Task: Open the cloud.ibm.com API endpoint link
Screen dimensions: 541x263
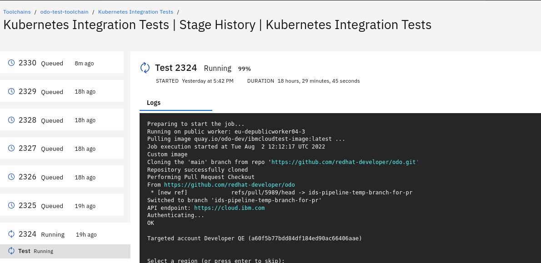Action: [x=229, y=208]
